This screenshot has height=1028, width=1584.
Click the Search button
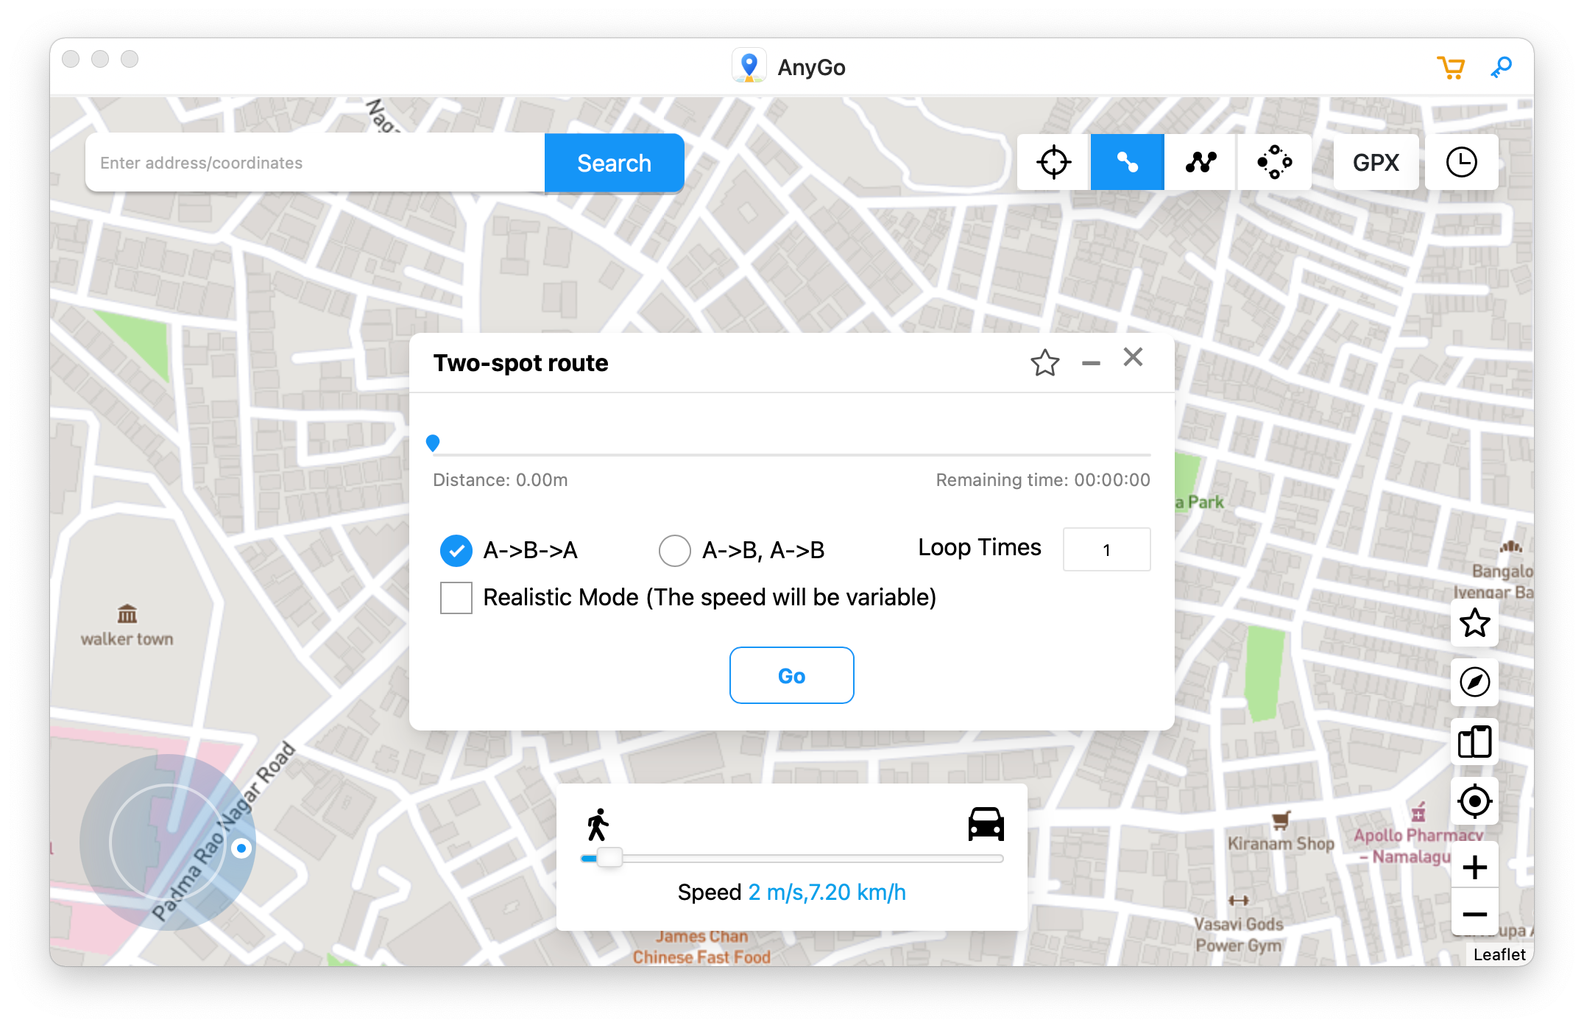[x=614, y=163]
